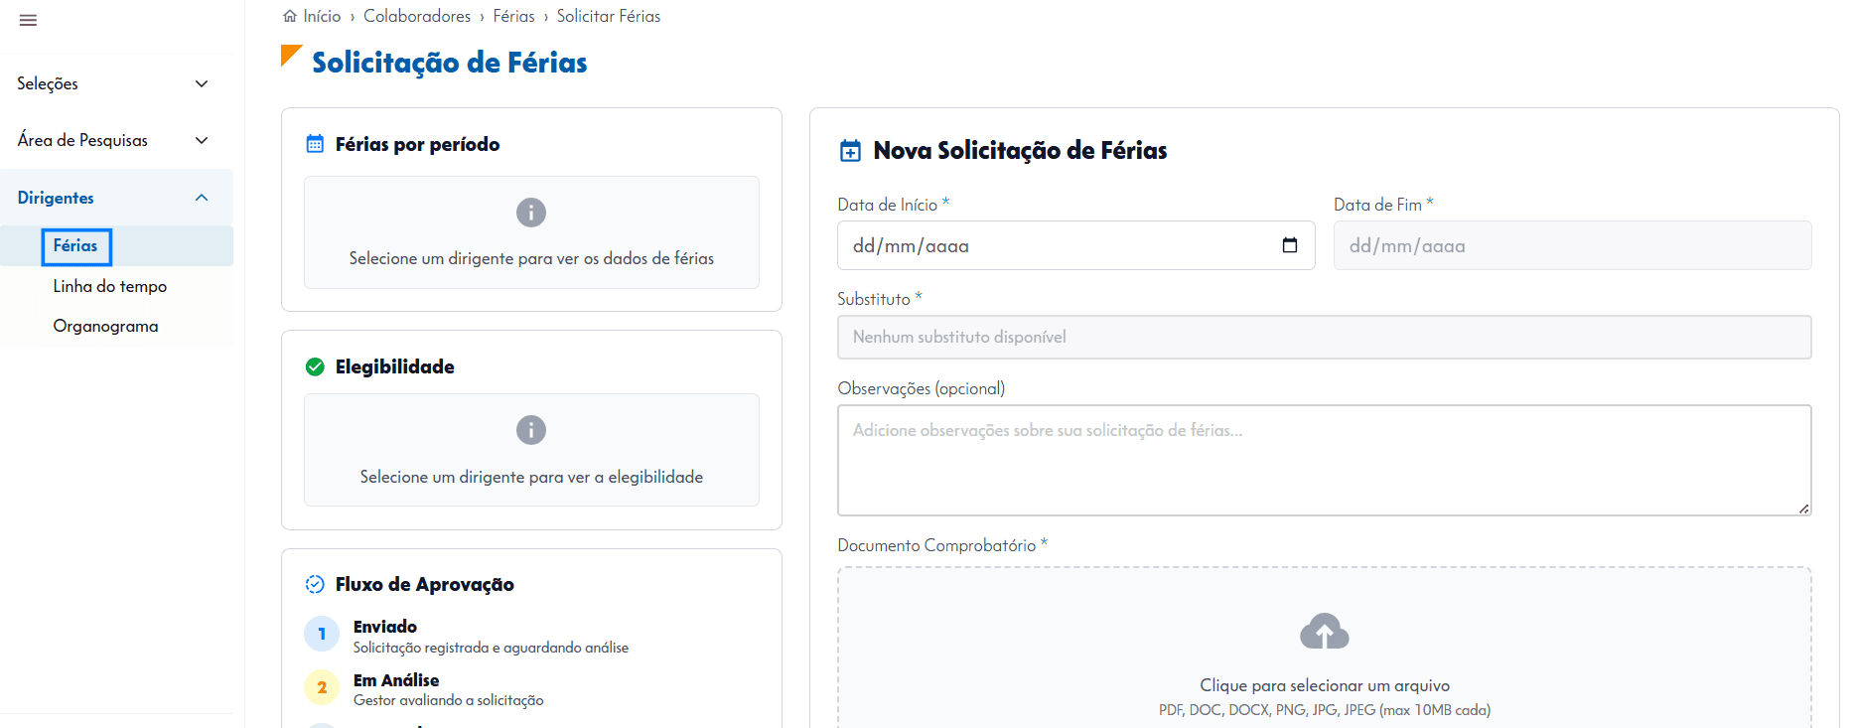Collapse the Dirigentes menu chevron
The width and height of the screenshot is (1854, 728).
click(x=202, y=198)
